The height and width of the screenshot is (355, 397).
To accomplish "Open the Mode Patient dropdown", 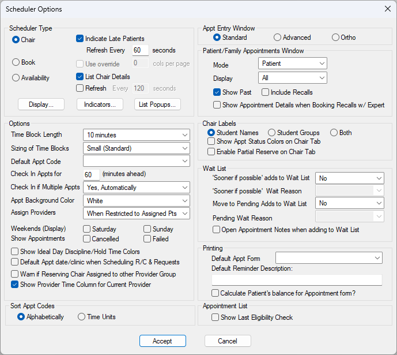I will [293, 63].
